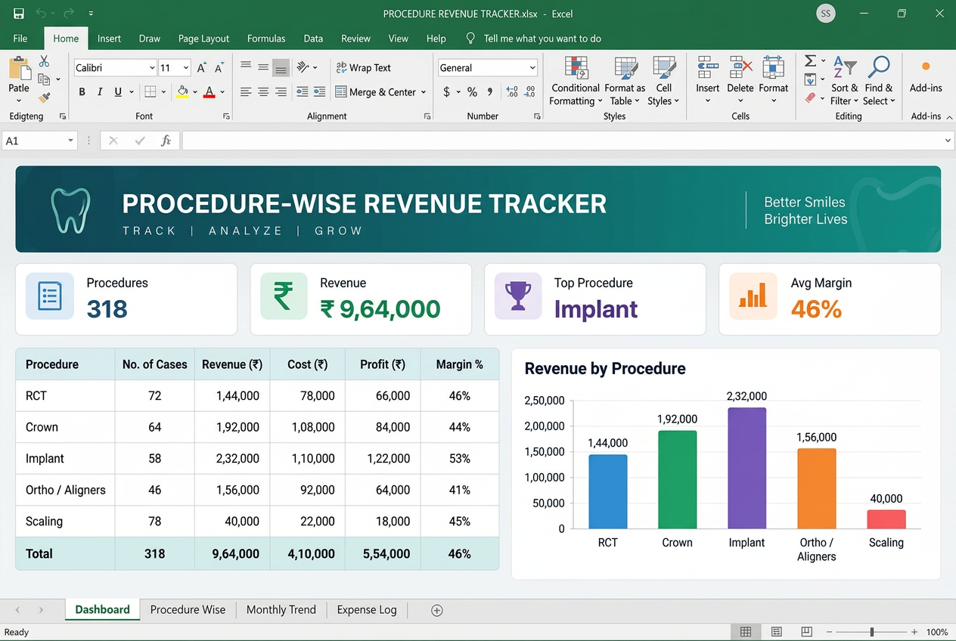This screenshot has width=956, height=641.
Task: Switch to Page Layout view in status bar
Action: [776, 632]
